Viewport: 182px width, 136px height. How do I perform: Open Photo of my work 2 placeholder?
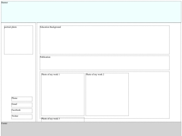[x=107, y=94]
